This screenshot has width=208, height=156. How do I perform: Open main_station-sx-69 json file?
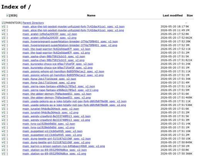coord(55,150)
